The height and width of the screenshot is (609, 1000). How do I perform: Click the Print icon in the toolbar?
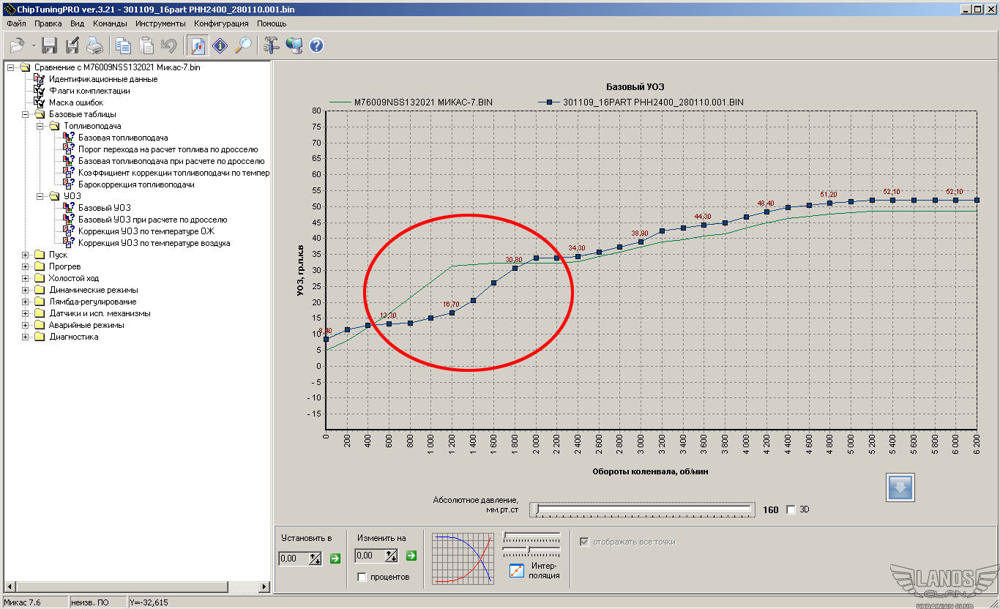94,46
